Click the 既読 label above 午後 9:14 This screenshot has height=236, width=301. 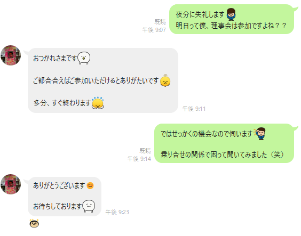(x=145, y=151)
